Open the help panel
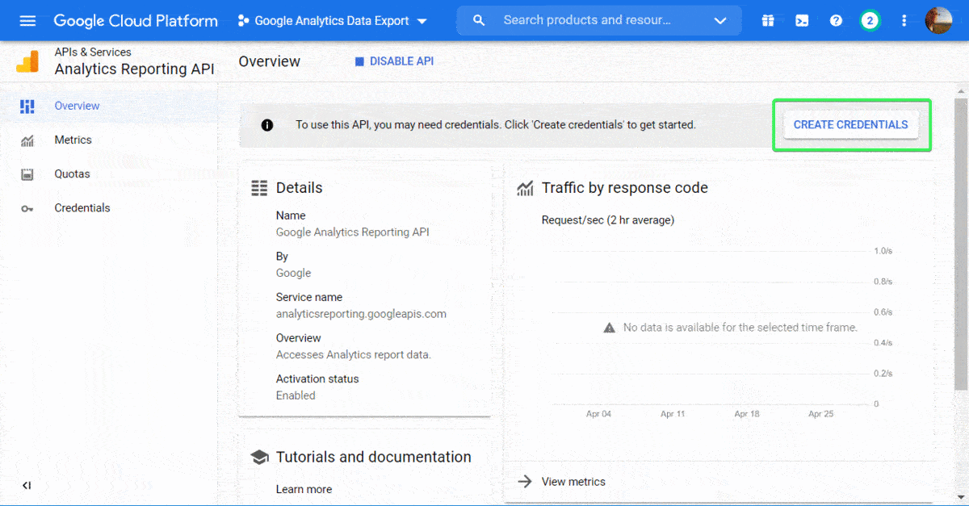This screenshot has width=969, height=506. click(x=836, y=20)
